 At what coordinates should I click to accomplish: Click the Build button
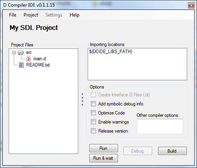172,151
